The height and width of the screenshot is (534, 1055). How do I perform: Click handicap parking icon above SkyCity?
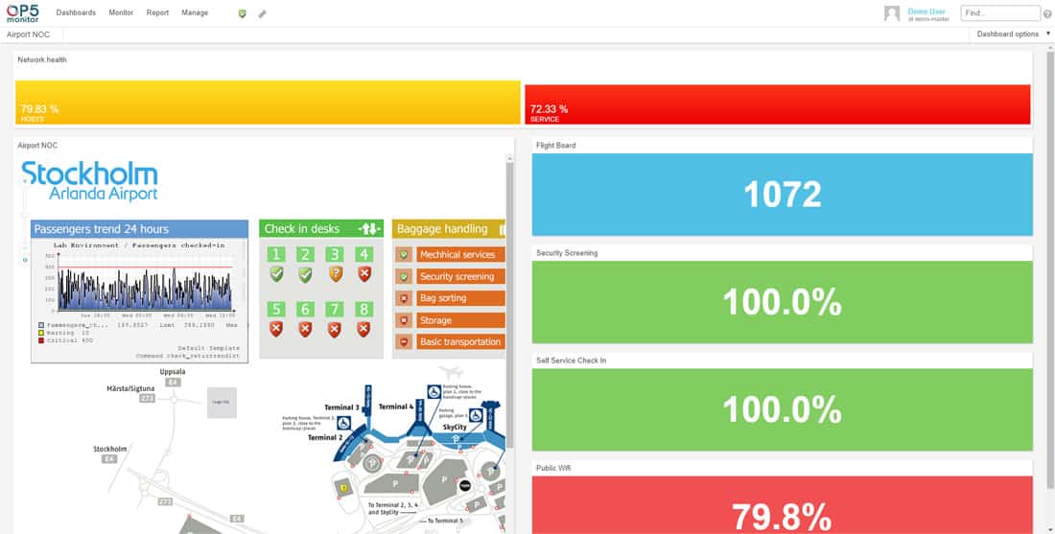(x=476, y=416)
